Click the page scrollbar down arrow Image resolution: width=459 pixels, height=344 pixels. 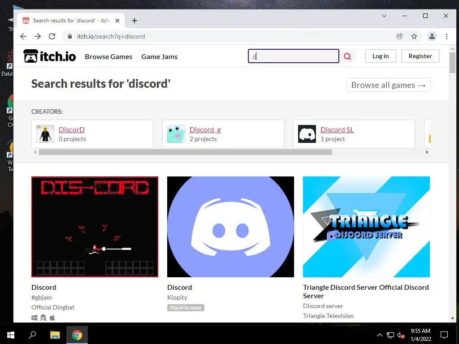coord(453,318)
